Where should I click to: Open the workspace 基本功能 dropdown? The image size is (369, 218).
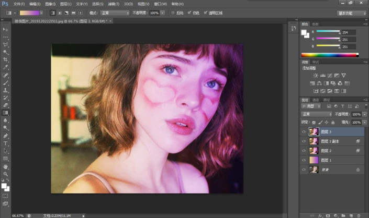coord(351,14)
